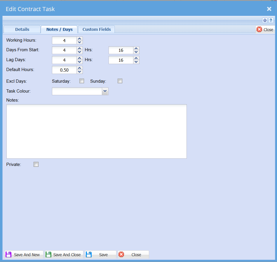Click the bottom Save button label
This screenshot has width=277, height=262.
103,255
